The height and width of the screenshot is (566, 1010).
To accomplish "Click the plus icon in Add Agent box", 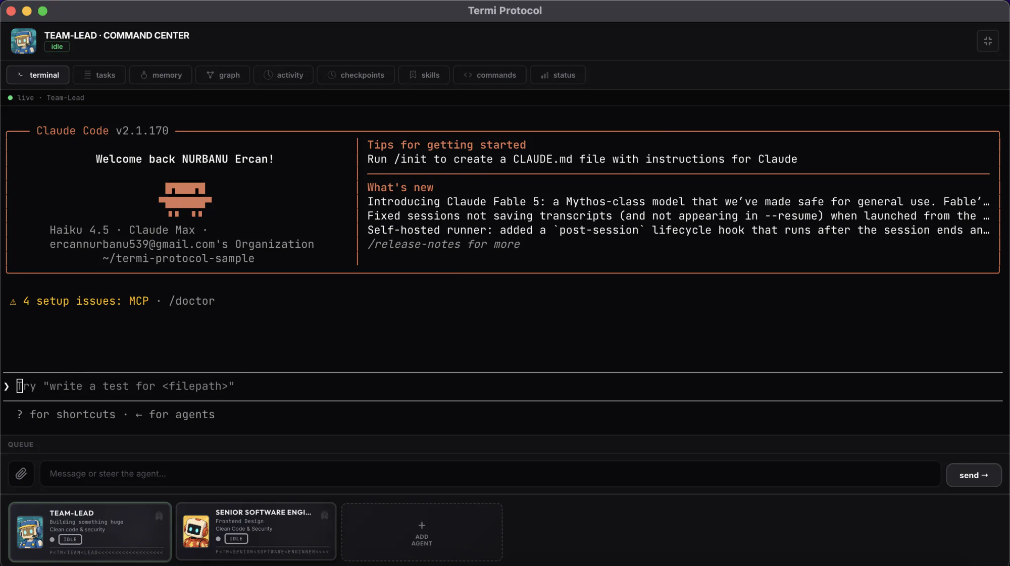I will [422, 525].
